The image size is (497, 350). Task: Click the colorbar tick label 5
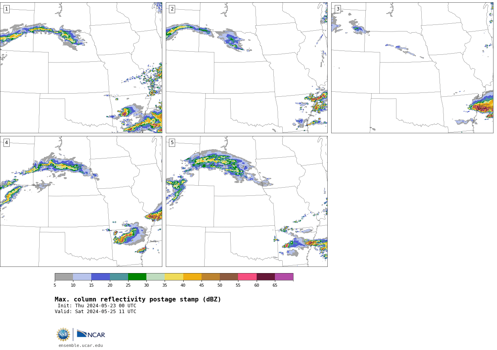tap(55, 285)
